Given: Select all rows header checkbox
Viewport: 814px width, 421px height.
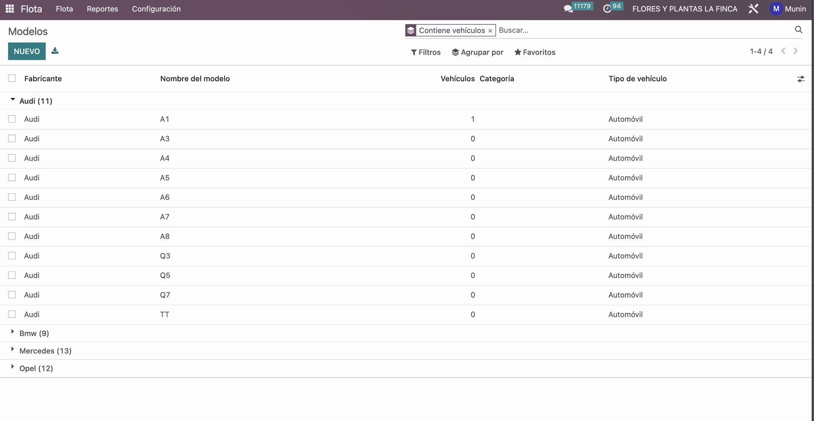Looking at the screenshot, I should pos(12,78).
